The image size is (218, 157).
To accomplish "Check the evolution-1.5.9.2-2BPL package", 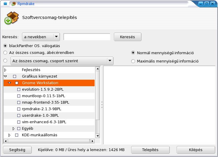I will point(19,89).
